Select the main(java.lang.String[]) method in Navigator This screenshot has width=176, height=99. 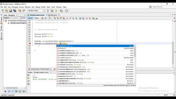tap(18, 23)
